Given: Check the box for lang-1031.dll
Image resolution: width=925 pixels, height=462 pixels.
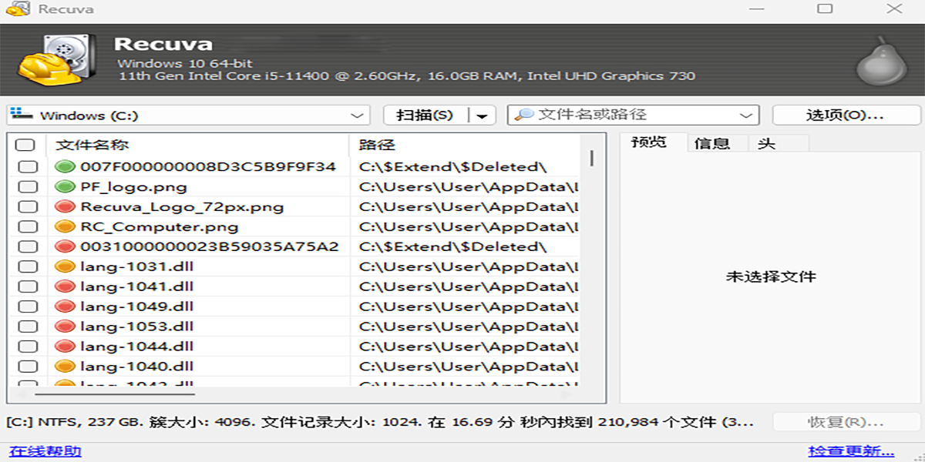Looking at the screenshot, I should click(28, 266).
